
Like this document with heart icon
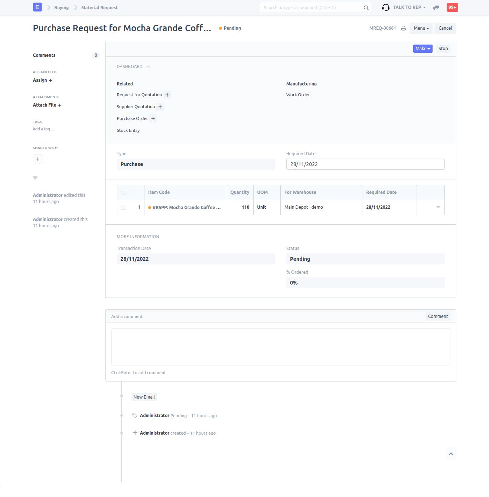pyautogui.click(x=35, y=178)
